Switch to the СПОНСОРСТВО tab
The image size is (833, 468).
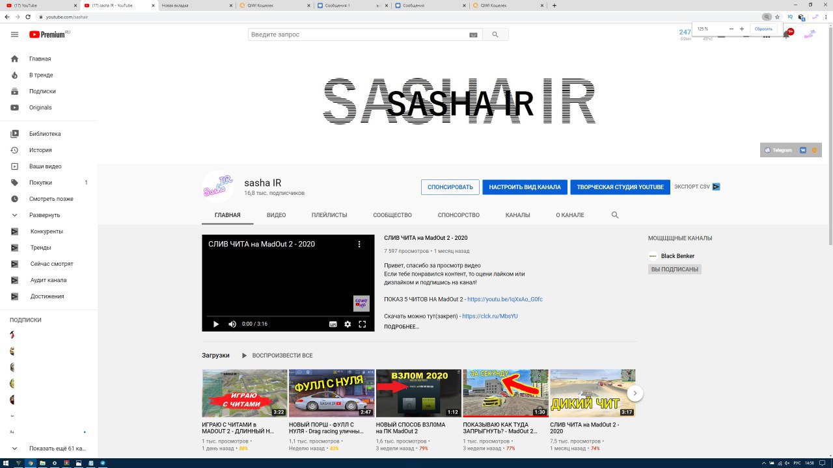pyautogui.click(x=459, y=215)
